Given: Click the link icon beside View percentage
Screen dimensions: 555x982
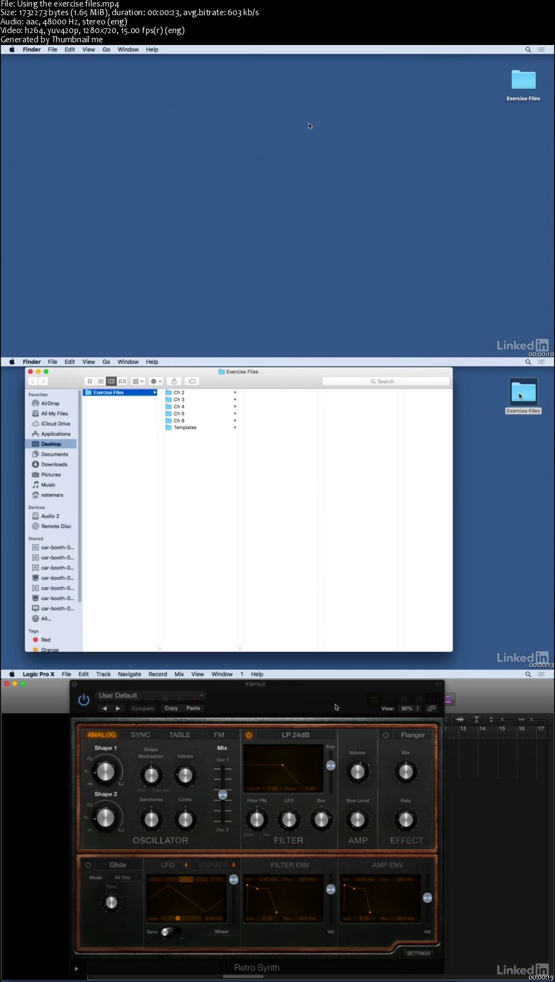Looking at the screenshot, I should [431, 708].
